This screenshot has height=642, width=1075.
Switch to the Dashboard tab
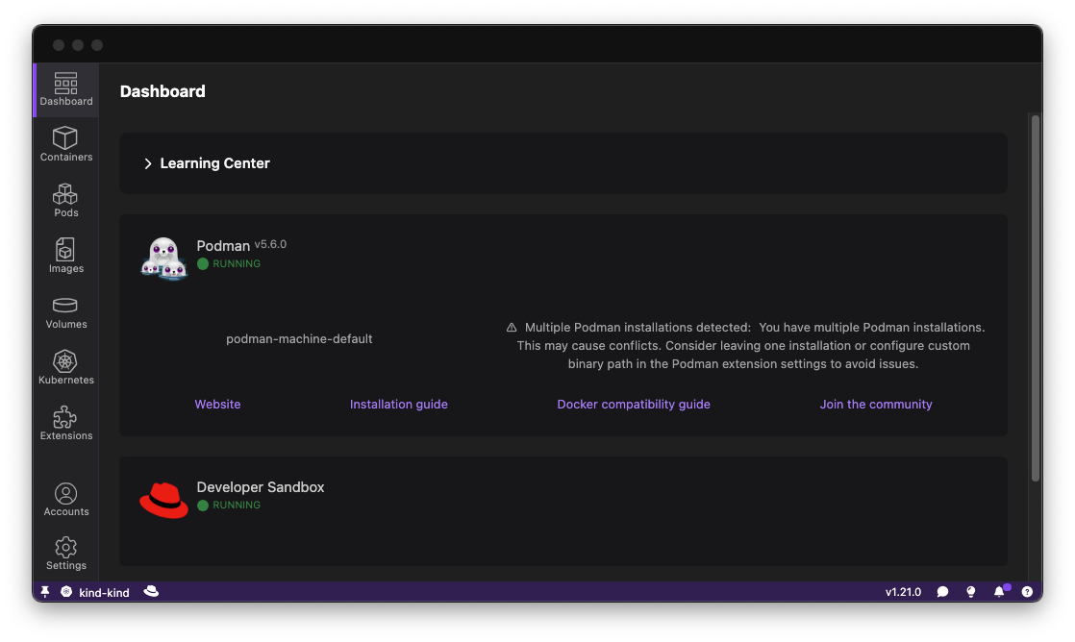[x=65, y=88]
